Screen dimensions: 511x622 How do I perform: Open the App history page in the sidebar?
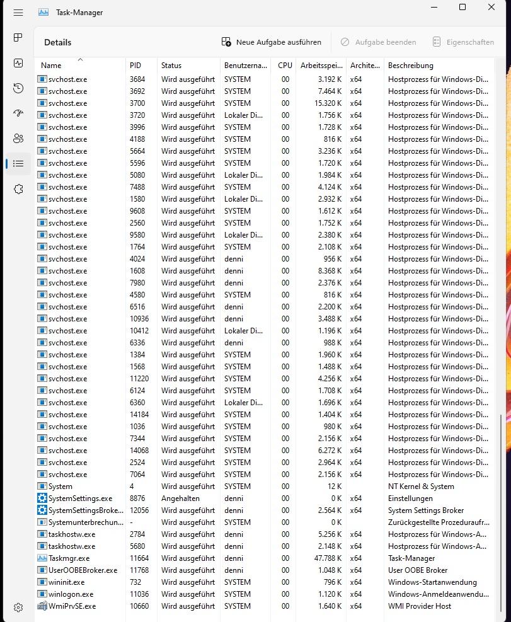[x=18, y=88]
